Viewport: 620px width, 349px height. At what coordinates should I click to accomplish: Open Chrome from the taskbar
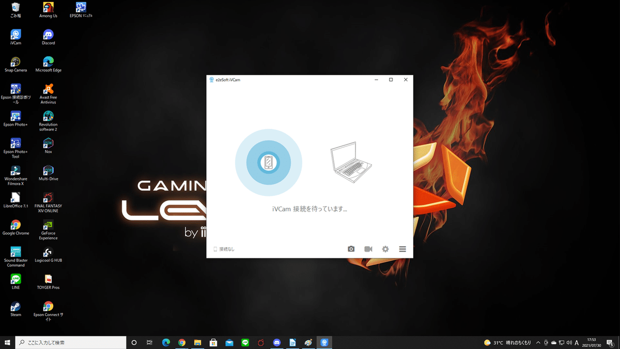click(x=182, y=342)
